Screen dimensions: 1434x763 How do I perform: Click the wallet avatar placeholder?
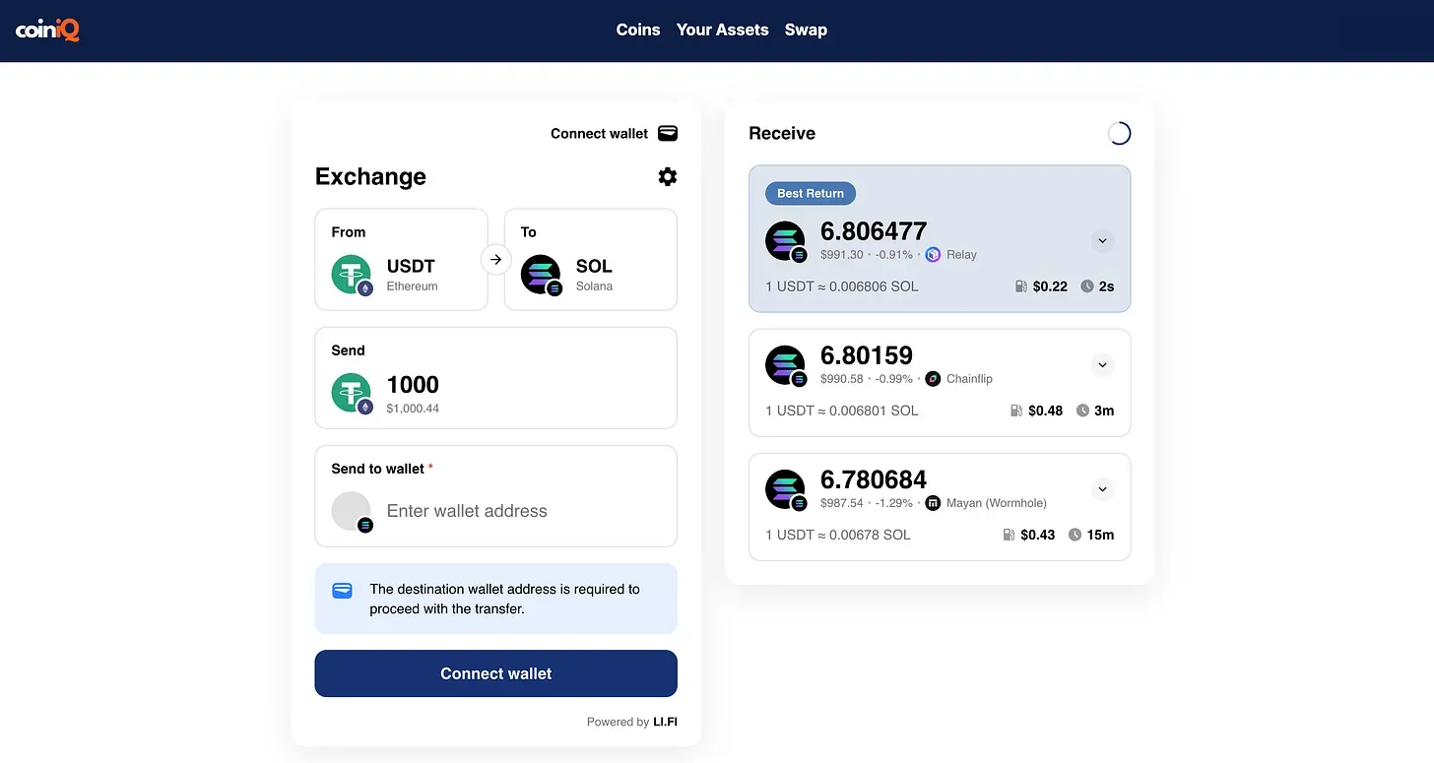tap(351, 510)
